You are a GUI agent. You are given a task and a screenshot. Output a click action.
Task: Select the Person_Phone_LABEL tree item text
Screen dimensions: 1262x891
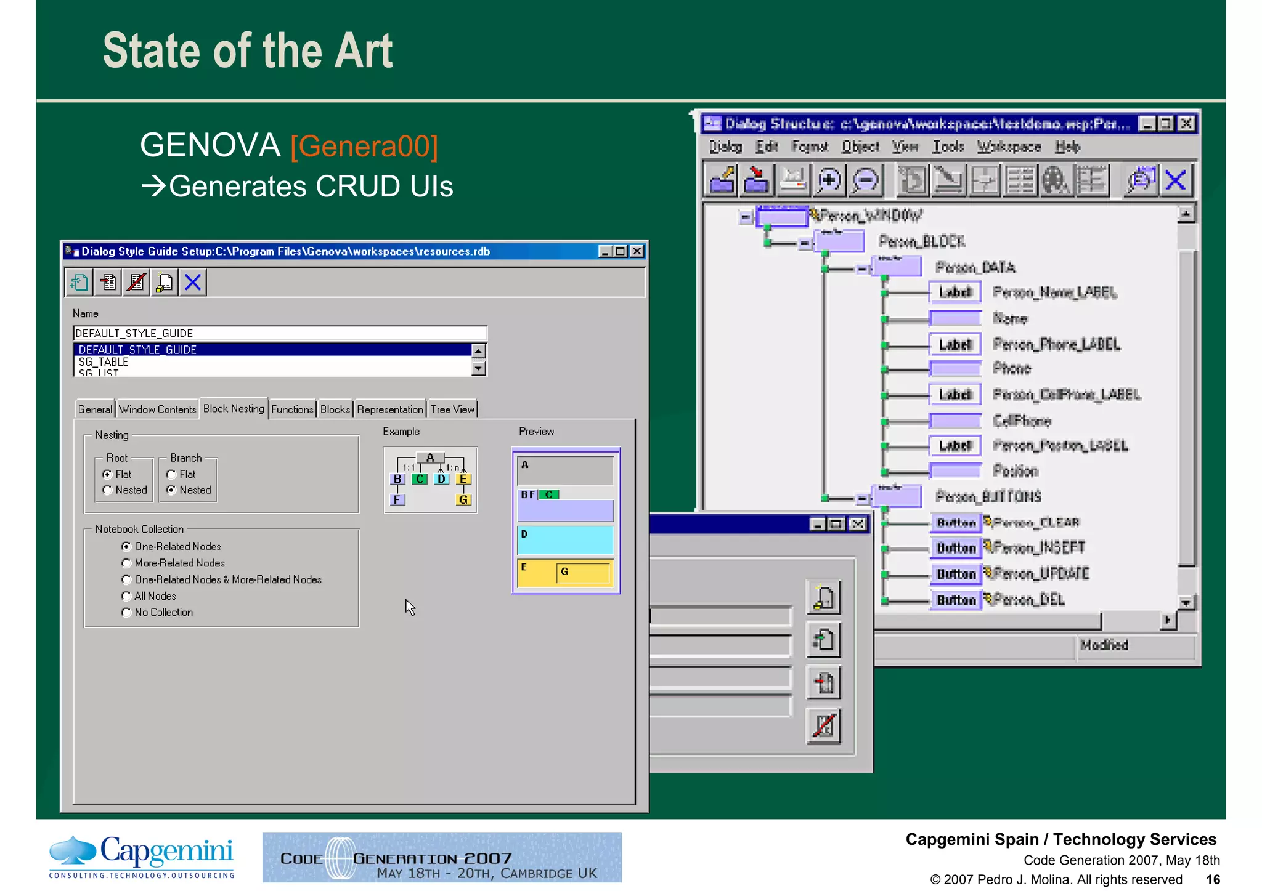1056,344
